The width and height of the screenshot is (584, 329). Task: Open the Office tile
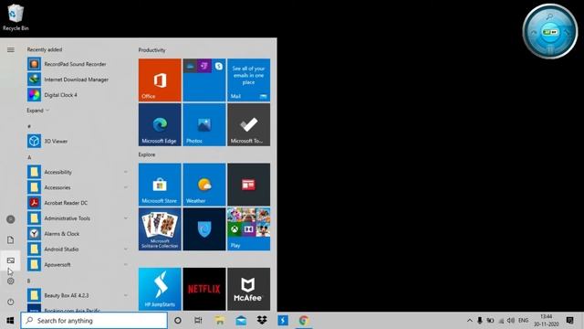pyautogui.click(x=160, y=80)
